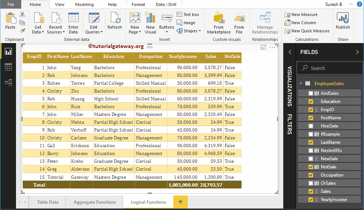Open the Help ribbon tab
Screen dimensions: 364x210
[112, 4]
